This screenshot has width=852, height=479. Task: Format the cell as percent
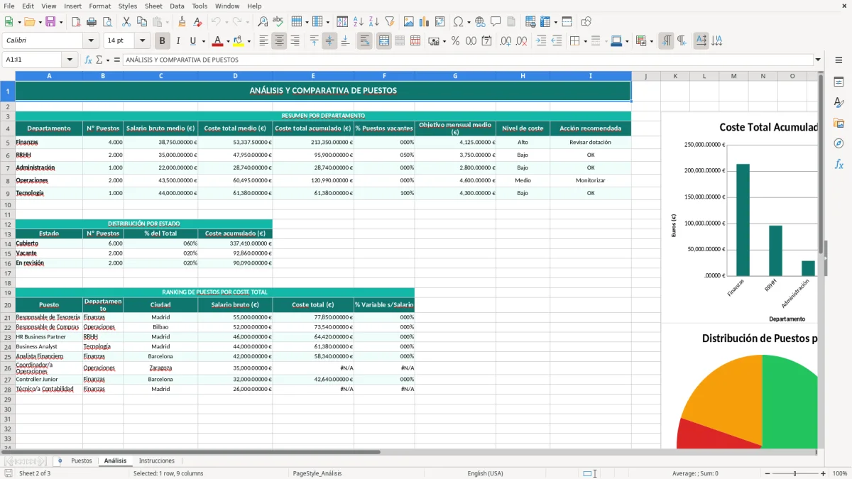[x=455, y=41]
